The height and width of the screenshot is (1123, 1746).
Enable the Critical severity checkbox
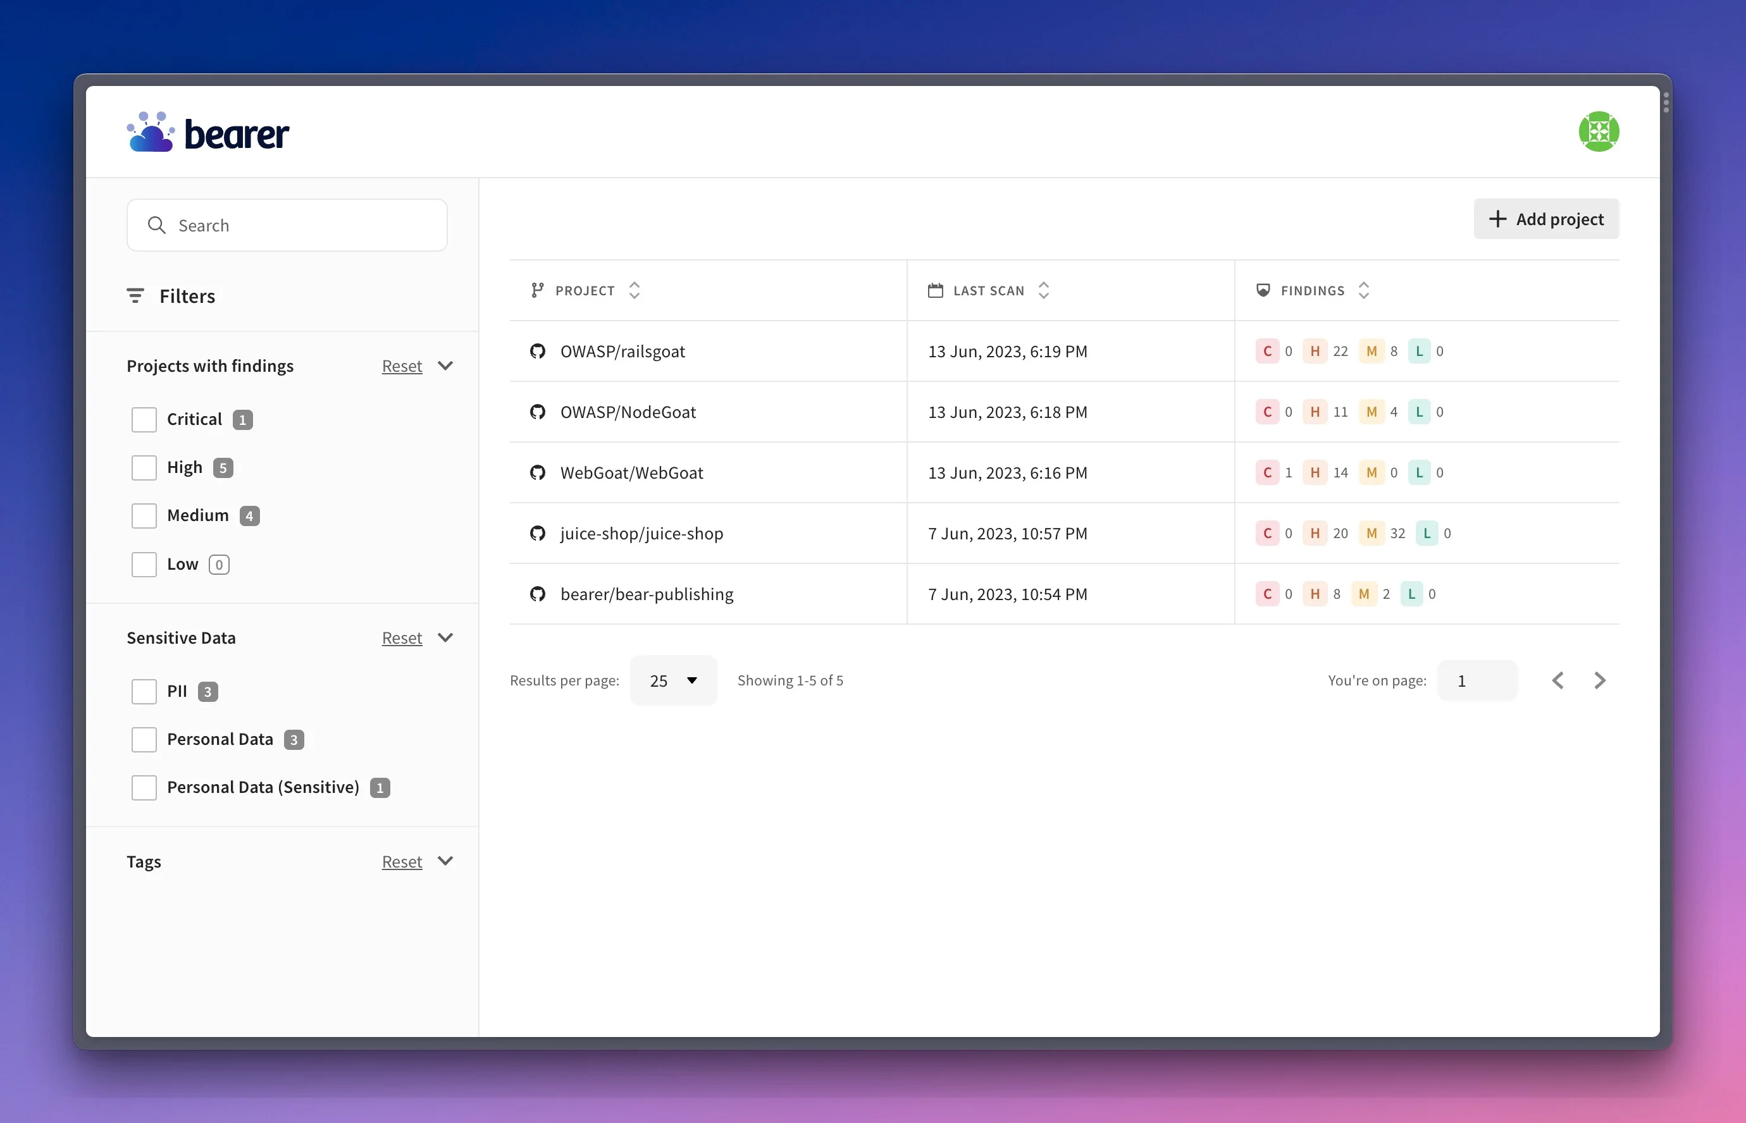[x=144, y=419]
